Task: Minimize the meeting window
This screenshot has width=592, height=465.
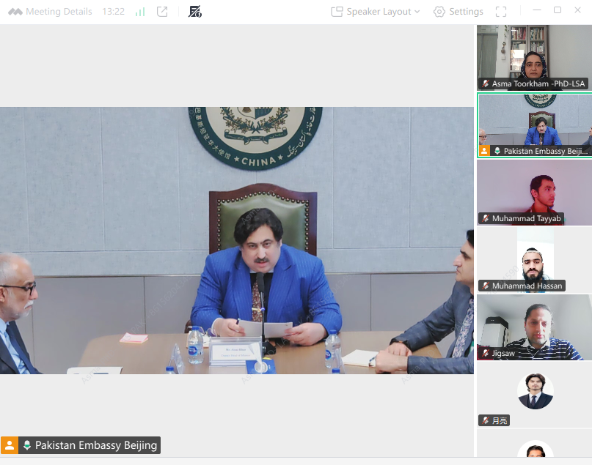Action: [x=537, y=10]
